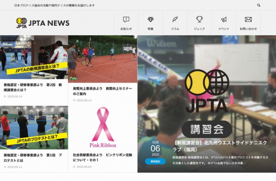Open 北九州ウエストサイドテニスクラブ headline

(220, 146)
